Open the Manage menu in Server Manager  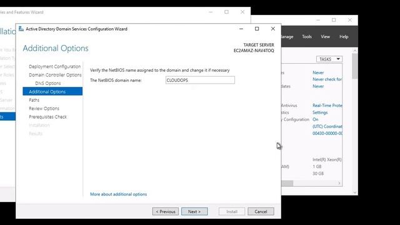pyautogui.click(x=287, y=37)
